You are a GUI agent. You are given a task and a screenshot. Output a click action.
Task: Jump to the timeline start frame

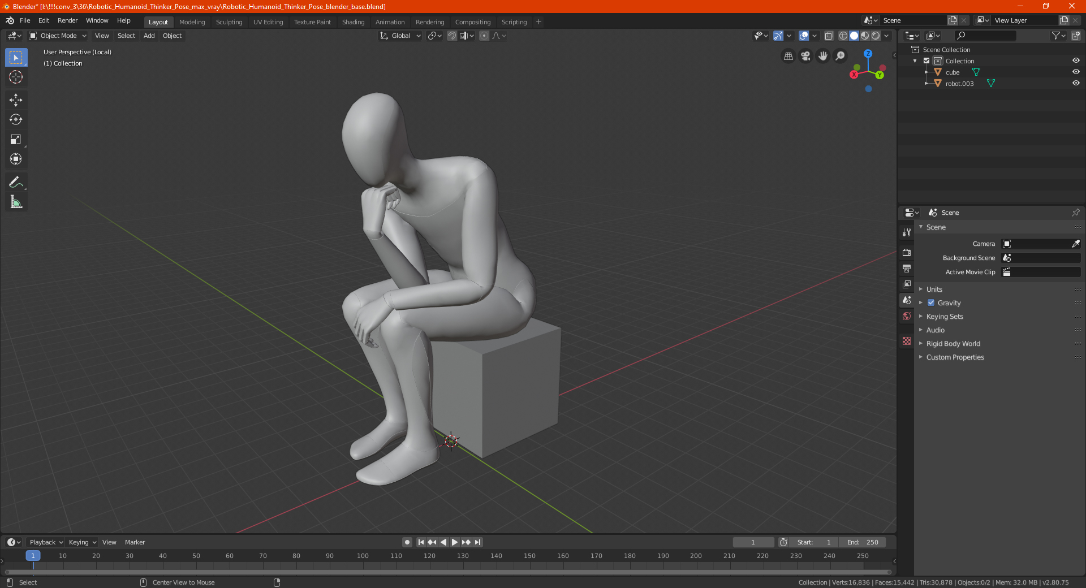[x=421, y=542]
